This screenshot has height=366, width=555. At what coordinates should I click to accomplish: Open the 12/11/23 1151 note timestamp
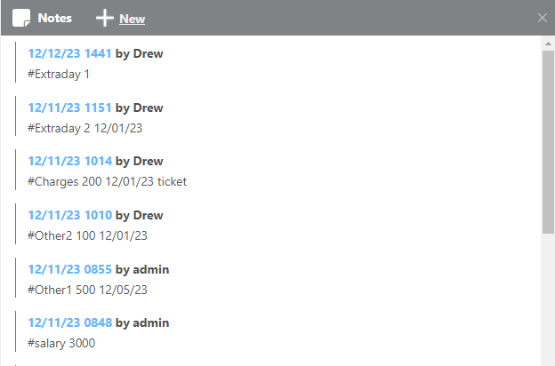tap(69, 107)
